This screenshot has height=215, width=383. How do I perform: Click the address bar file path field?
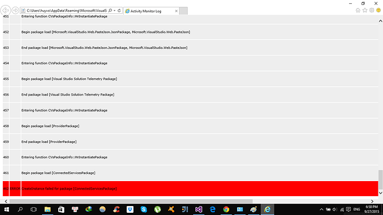67,11
